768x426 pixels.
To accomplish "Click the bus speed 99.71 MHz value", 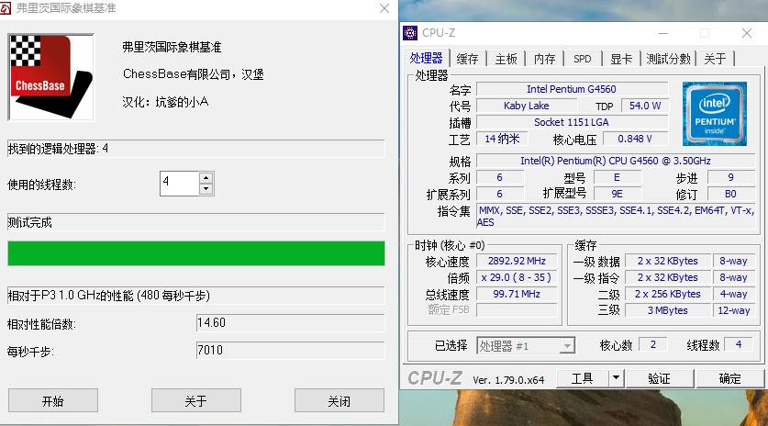I will click(517, 294).
